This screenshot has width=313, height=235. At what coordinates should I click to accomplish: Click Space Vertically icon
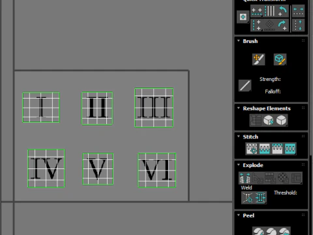(x=298, y=25)
